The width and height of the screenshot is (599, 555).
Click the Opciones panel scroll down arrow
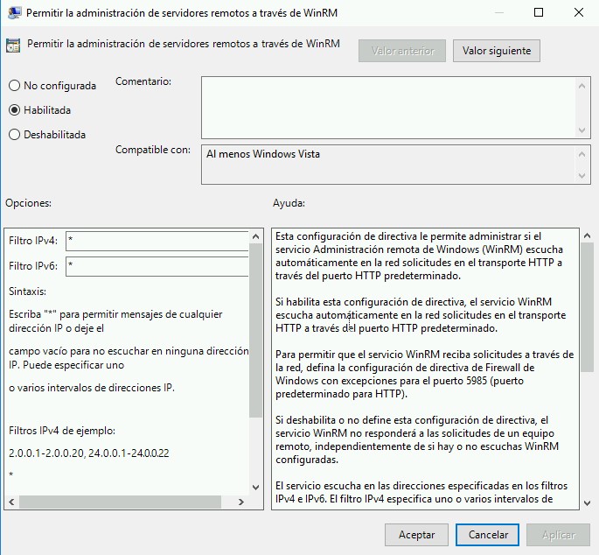point(256,488)
